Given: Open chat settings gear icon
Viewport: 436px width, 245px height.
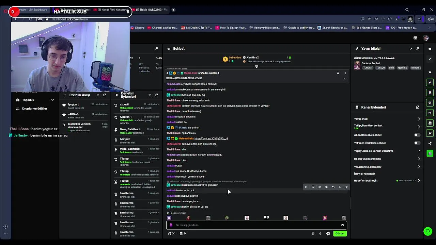Looking at the screenshot, I should pos(320,233).
